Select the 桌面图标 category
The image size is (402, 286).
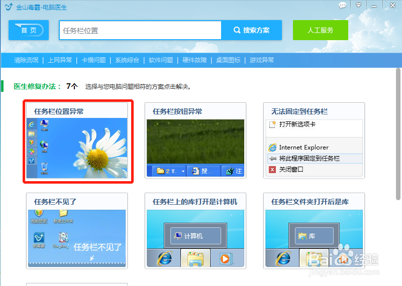228,60
